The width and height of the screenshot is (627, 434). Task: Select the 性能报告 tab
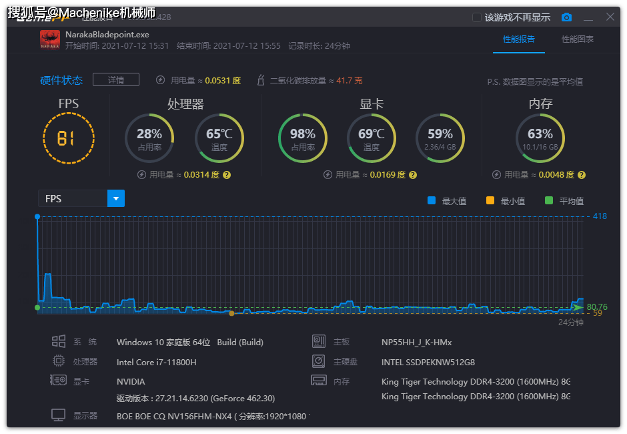click(x=519, y=39)
